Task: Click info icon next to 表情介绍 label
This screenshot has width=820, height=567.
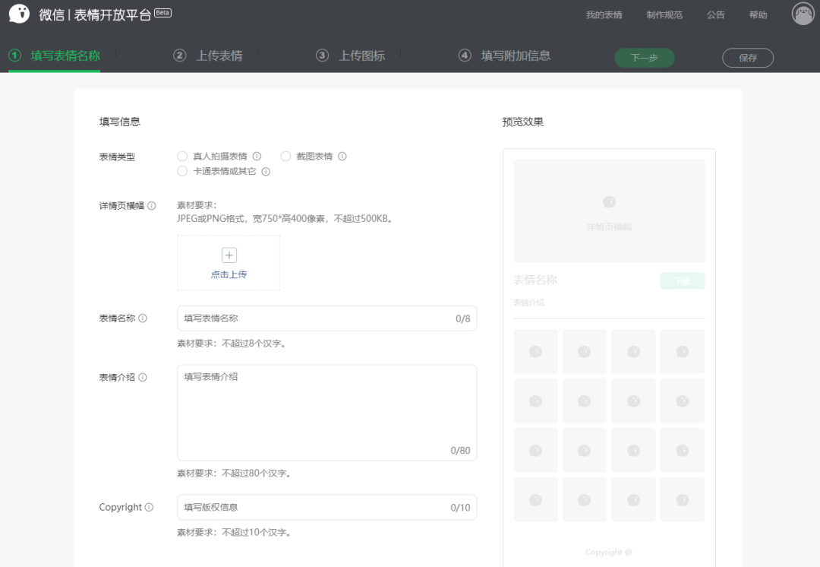Action: tap(143, 378)
